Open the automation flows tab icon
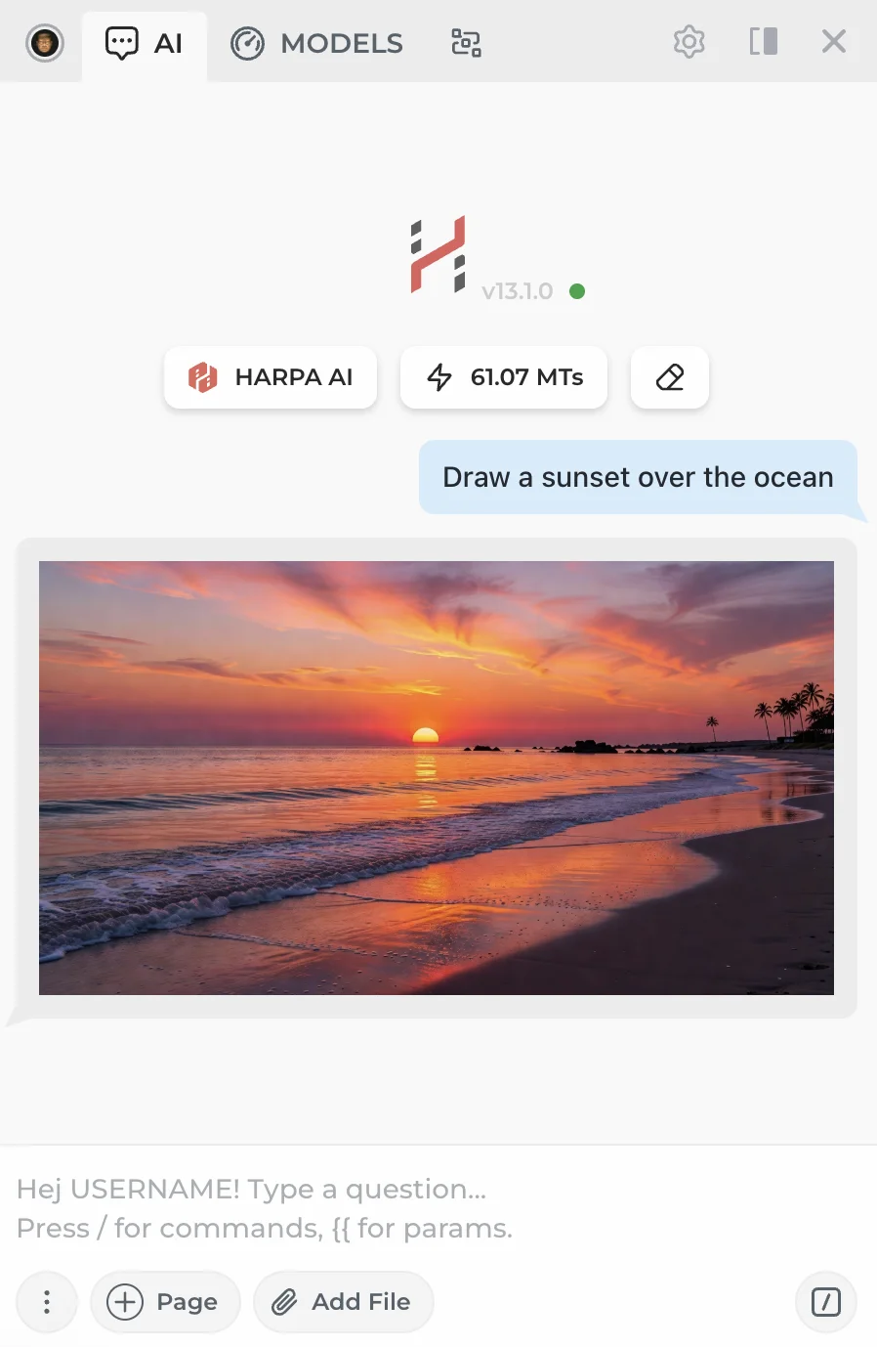877x1347 pixels. (x=466, y=43)
